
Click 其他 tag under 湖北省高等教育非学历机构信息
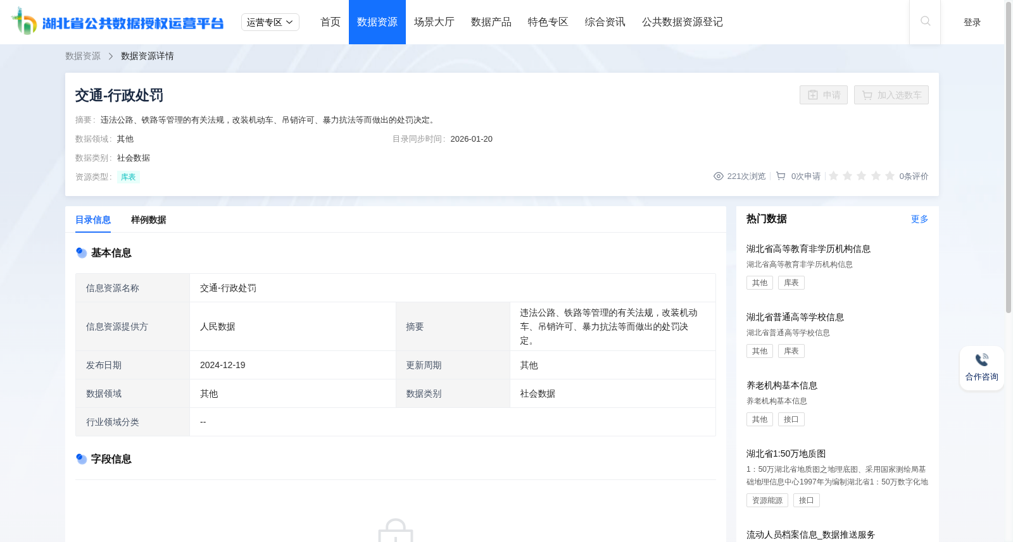pyautogui.click(x=760, y=283)
